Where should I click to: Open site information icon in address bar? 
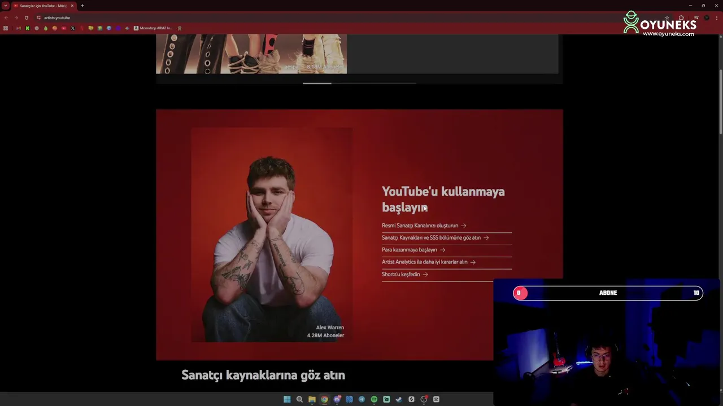click(x=38, y=17)
